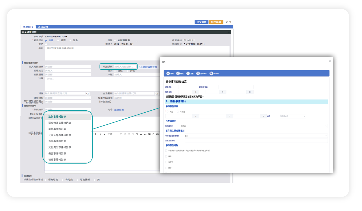362x211 pixels.
Task: Click the 列印表單 print icon
Action: 198,74
